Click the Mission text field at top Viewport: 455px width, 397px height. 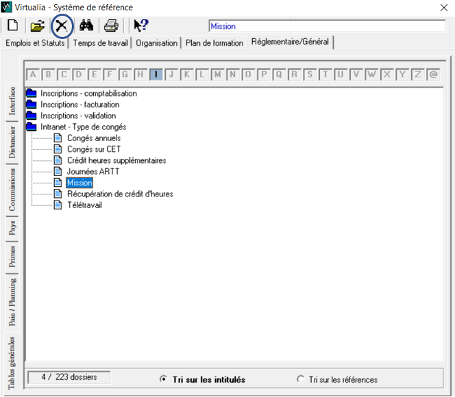[x=326, y=26]
